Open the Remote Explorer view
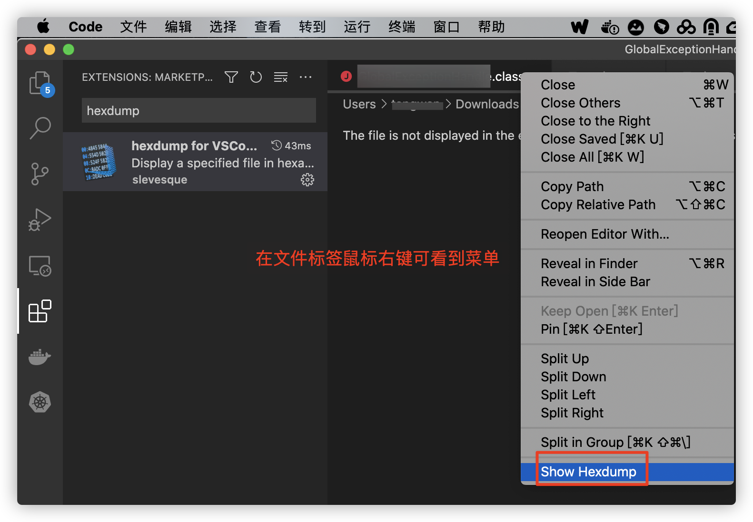 [x=40, y=266]
